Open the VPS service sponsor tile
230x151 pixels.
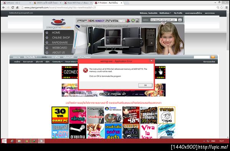(166, 131)
